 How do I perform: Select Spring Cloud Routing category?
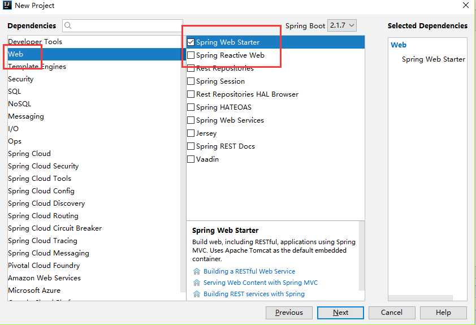click(x=94, y=216)
